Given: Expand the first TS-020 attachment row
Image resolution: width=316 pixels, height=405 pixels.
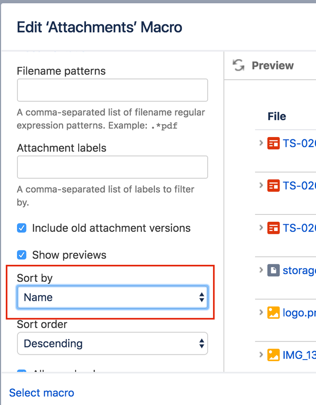Looking at the screenshot, I should pyautogui.click(x=261, y=143).
